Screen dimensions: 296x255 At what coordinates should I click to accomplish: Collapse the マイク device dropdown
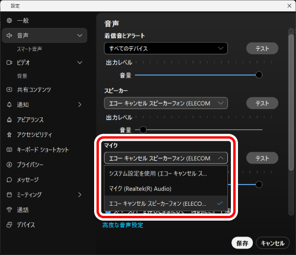point(166,158)
